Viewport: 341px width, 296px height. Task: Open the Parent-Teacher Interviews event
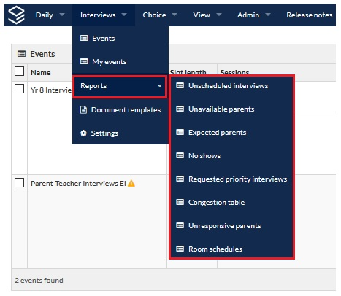point(78,183)
